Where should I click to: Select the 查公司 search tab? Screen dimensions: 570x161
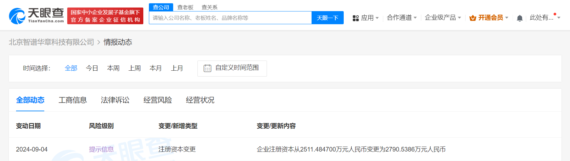coord(161,7)
